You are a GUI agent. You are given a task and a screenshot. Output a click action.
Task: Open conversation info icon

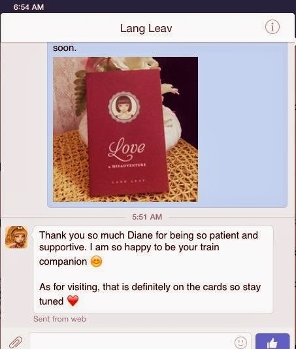tap(272, 27)
